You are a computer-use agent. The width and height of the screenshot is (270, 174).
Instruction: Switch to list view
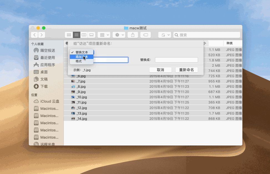pos(77,35)
